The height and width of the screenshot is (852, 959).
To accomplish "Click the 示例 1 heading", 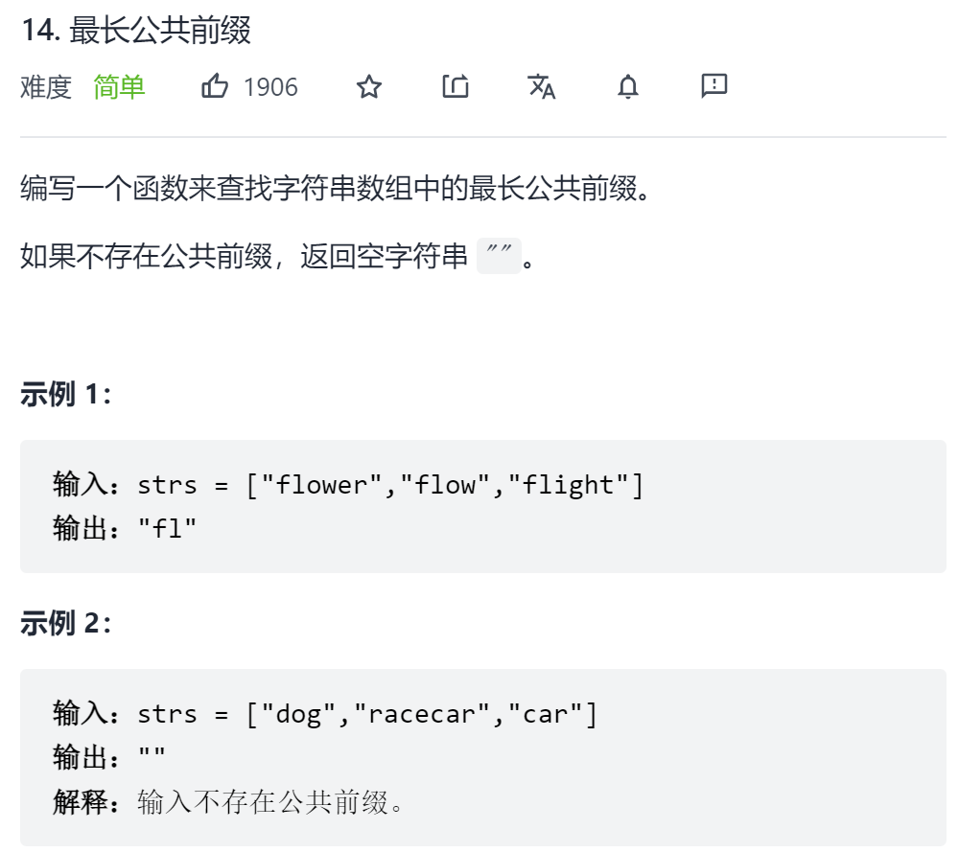I will pos(66,394).
